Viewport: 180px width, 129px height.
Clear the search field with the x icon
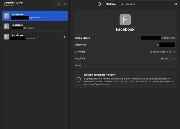click(x=176, y=4)
